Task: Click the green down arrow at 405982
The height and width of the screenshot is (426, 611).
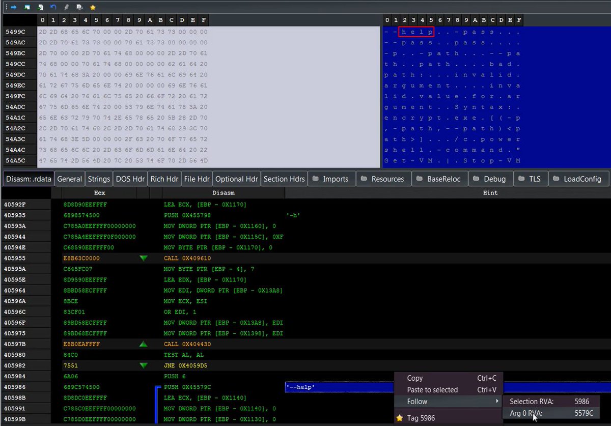Action: 144,365
